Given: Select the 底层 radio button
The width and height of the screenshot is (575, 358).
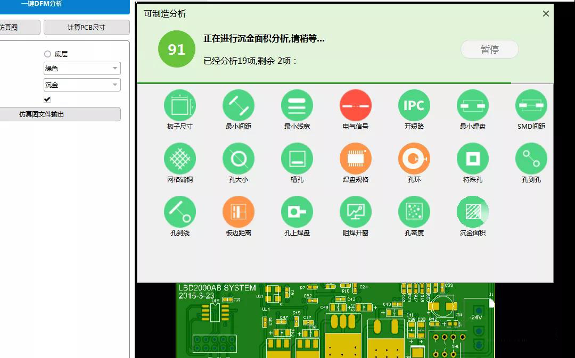Looking at the screenshot, I should [x=47, y=53].
